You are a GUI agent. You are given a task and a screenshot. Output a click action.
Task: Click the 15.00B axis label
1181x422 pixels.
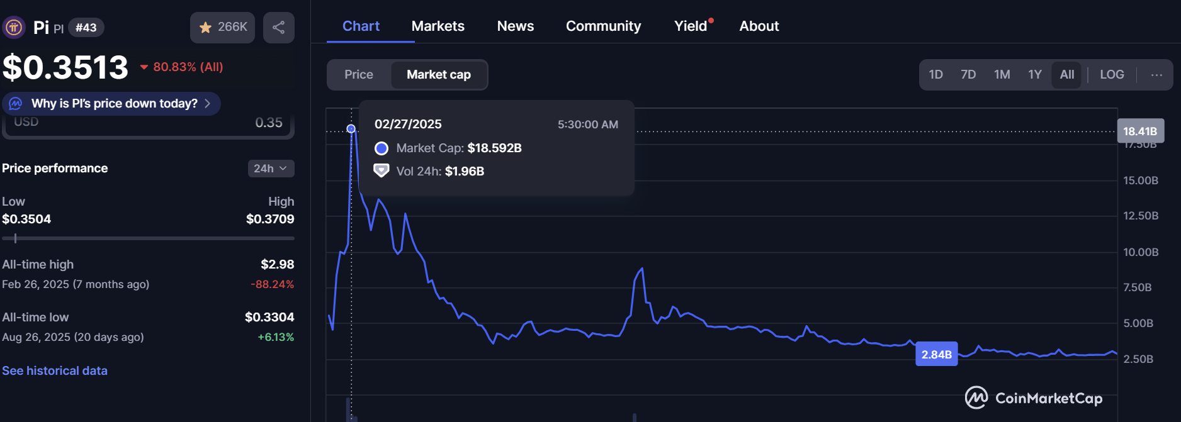(x=1141, y=180)
